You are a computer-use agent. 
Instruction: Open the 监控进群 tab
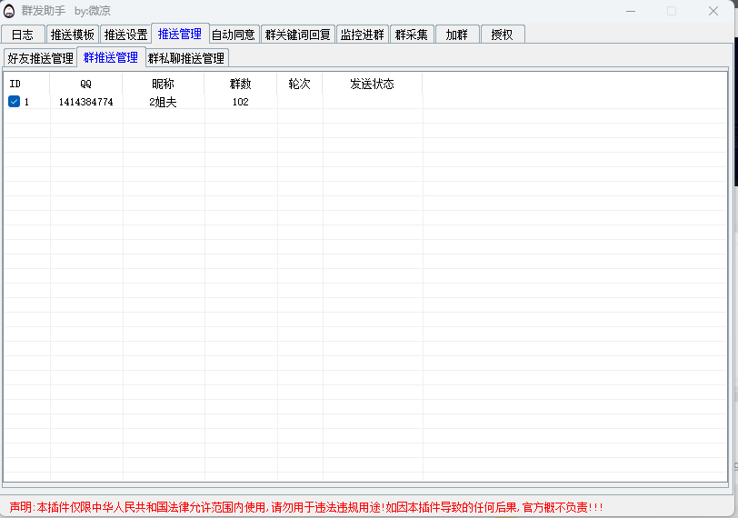point(363,35)
